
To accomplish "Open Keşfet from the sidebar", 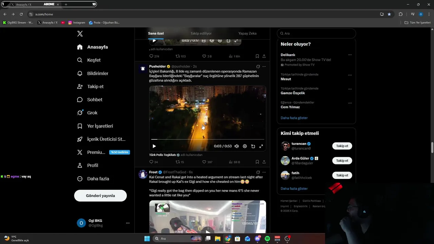I will (x=89, y=60).
